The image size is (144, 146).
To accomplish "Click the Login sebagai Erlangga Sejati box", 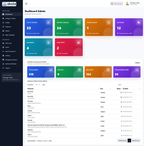I will point(12,77).
